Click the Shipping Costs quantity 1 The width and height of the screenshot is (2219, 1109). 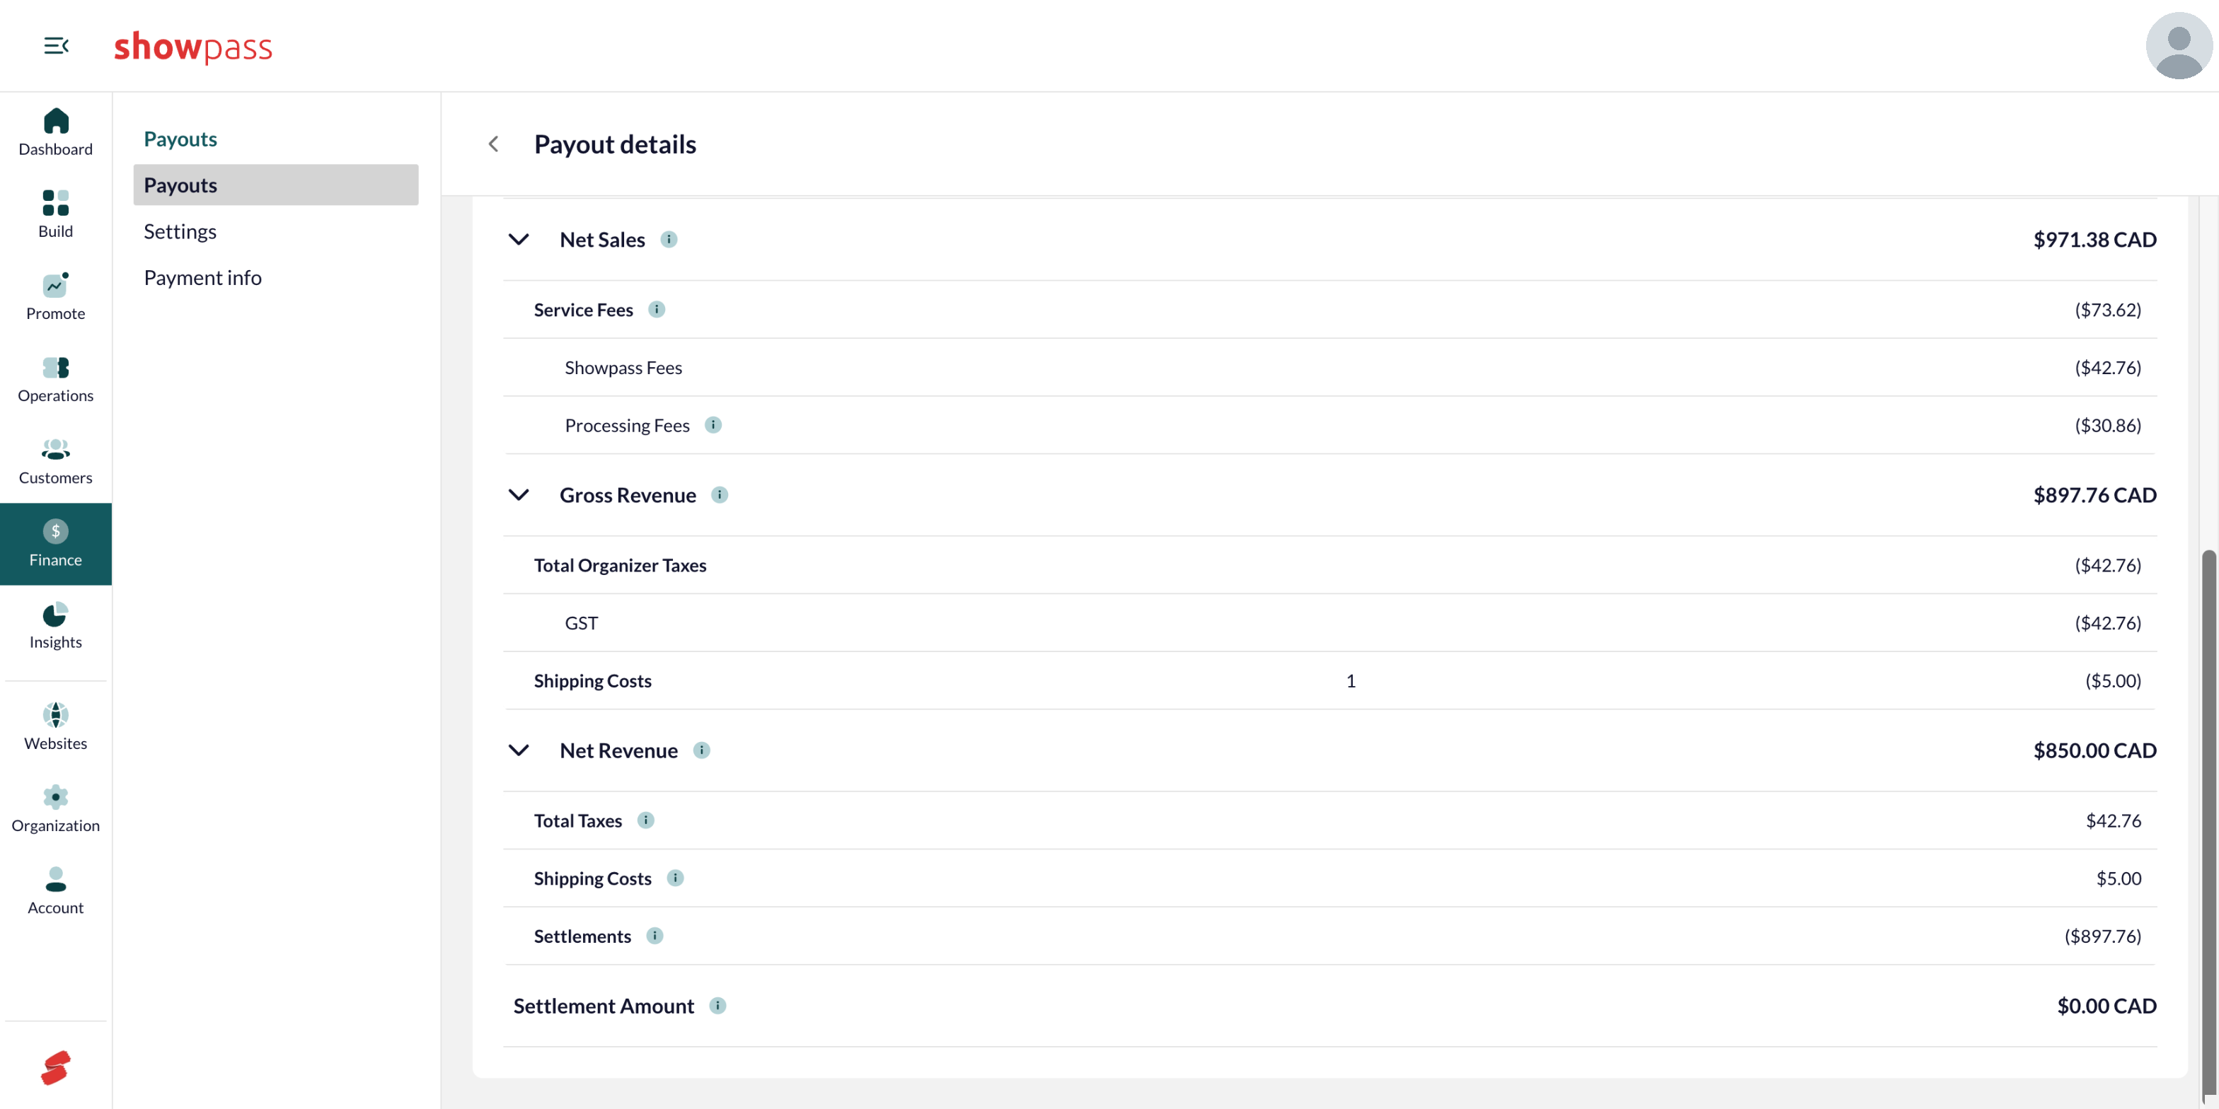[x=1351, y=680]
